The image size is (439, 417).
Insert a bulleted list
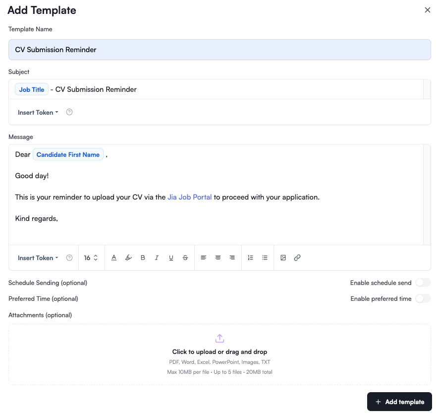pos(265,258)
